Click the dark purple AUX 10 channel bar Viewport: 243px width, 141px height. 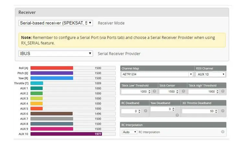pos(66,134)
